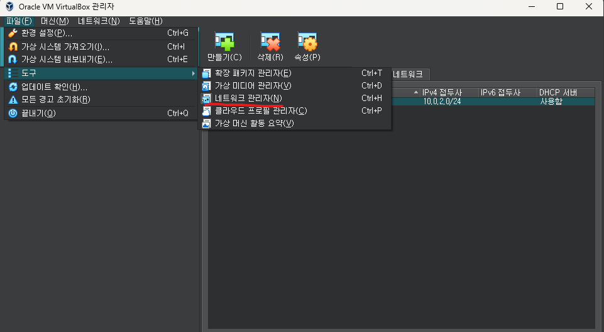This screenshot has width=604, height=332.
Task: Click the refresh icon beside 업데이트 확인
Action: click(x=13, y=87)
